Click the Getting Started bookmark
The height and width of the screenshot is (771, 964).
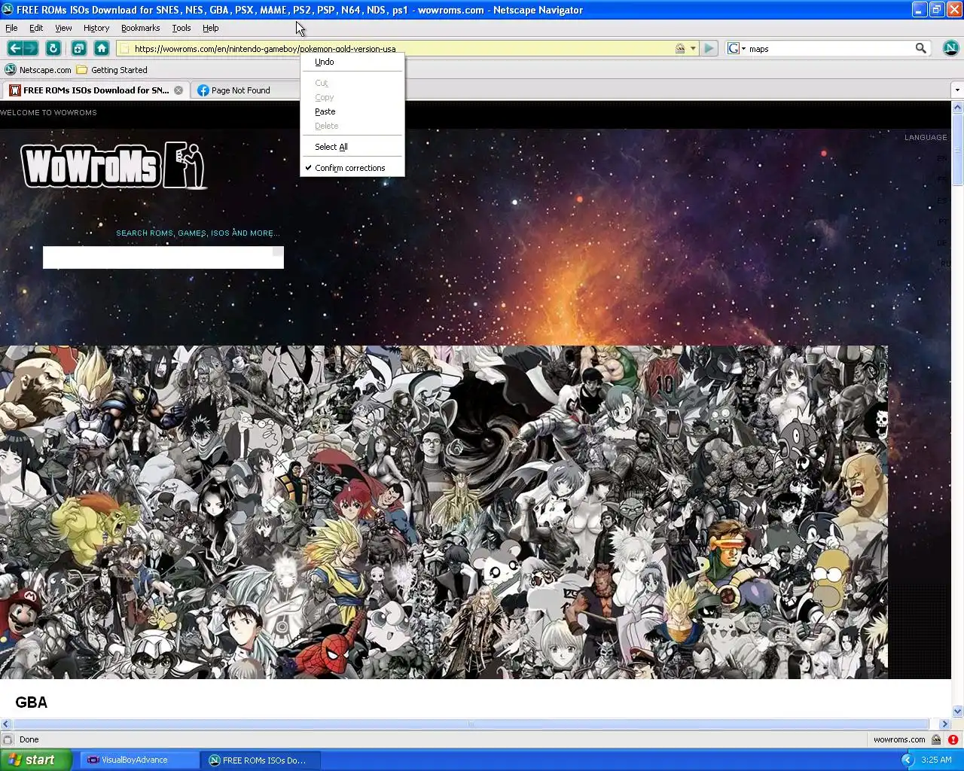tap(119, 70)
